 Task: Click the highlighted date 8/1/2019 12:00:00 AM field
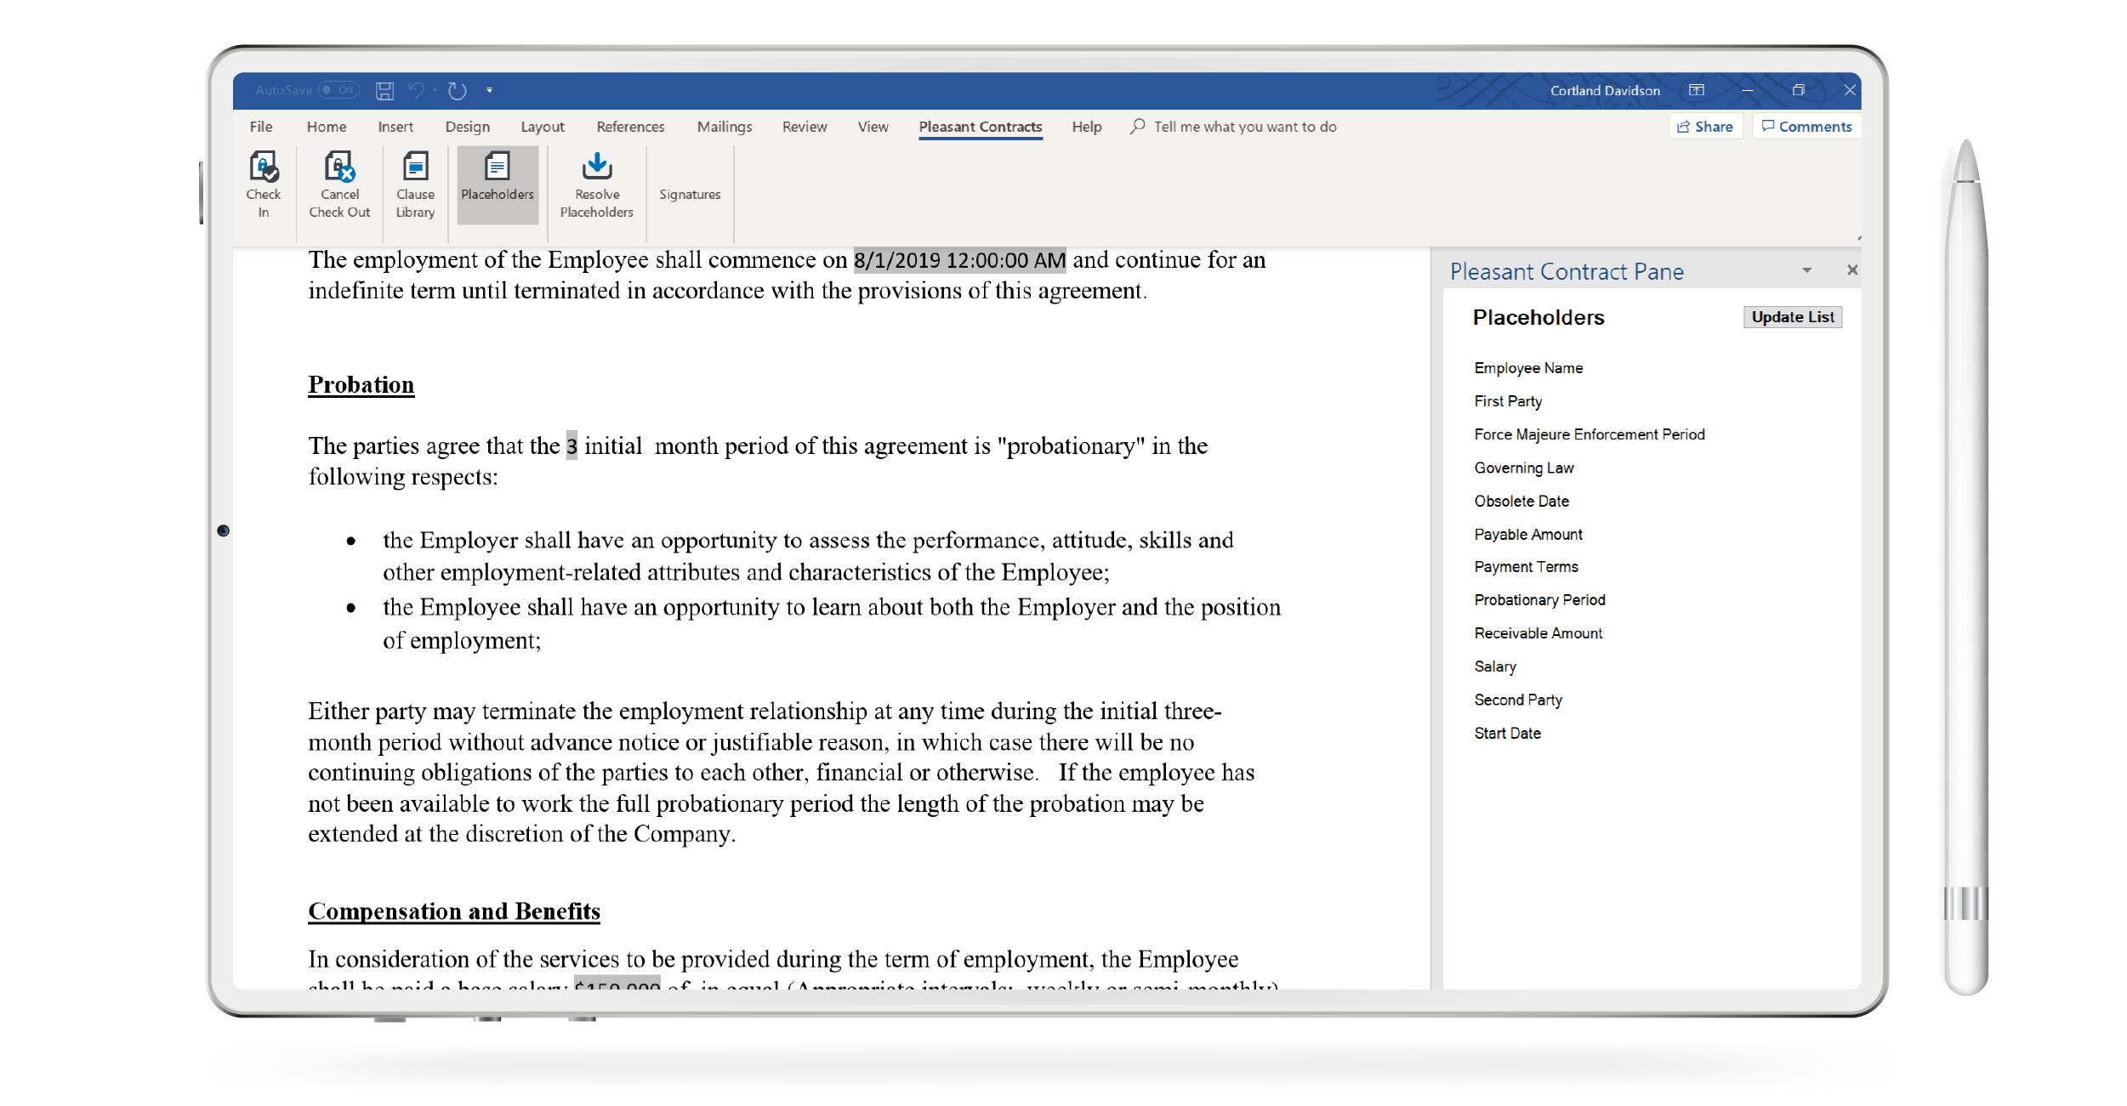(959, 260)
